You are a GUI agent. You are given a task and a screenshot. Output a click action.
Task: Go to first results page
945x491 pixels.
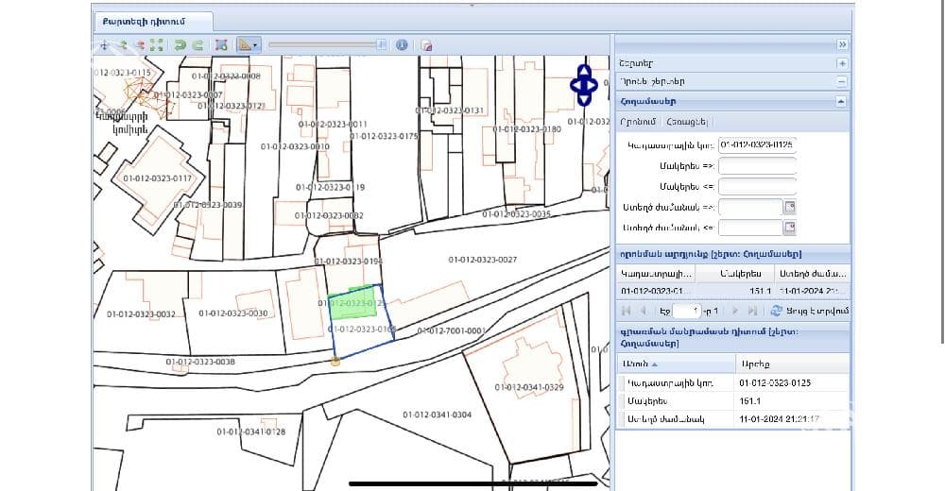coord(626,311)
